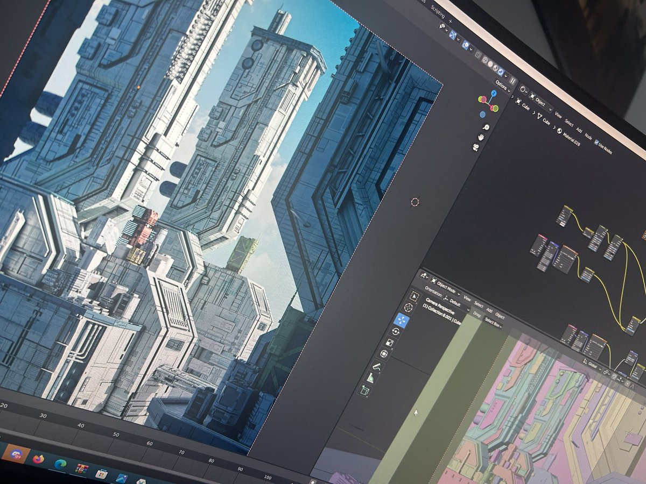Open the node editor View menu
The width and height of the screenshot is (646, 484).
pyautogui.click(x=558, y=115)
